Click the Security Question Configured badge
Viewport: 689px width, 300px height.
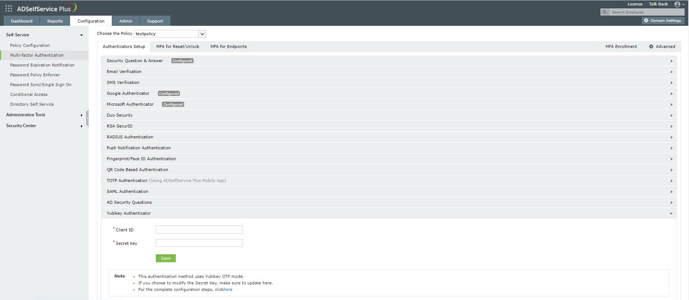click(x=182, y=61)
